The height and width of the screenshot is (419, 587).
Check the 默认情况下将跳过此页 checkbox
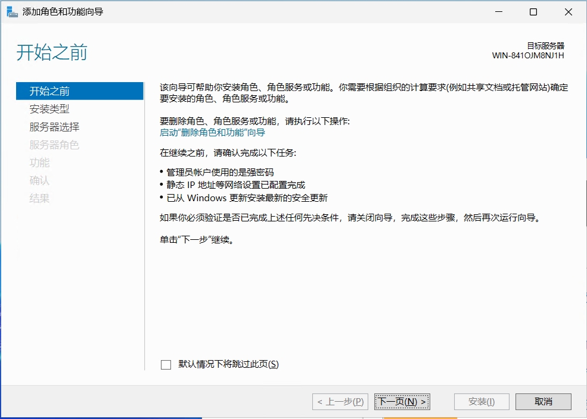[166, 364]
